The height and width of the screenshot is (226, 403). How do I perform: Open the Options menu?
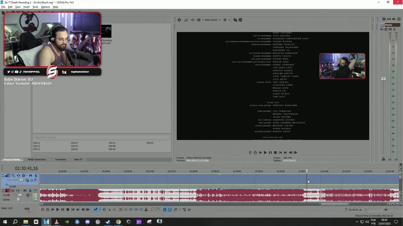(45, 7)
